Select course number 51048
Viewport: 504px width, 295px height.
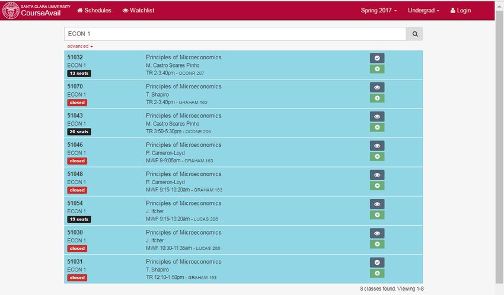[x=75, y=174]
